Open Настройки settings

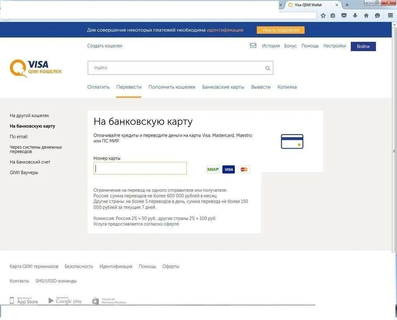pos(334,46)
